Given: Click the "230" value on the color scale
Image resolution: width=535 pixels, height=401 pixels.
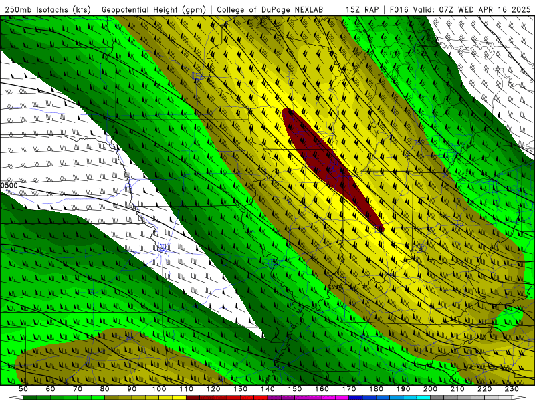Looking at the screenshot, I should [x=512, y=389].
